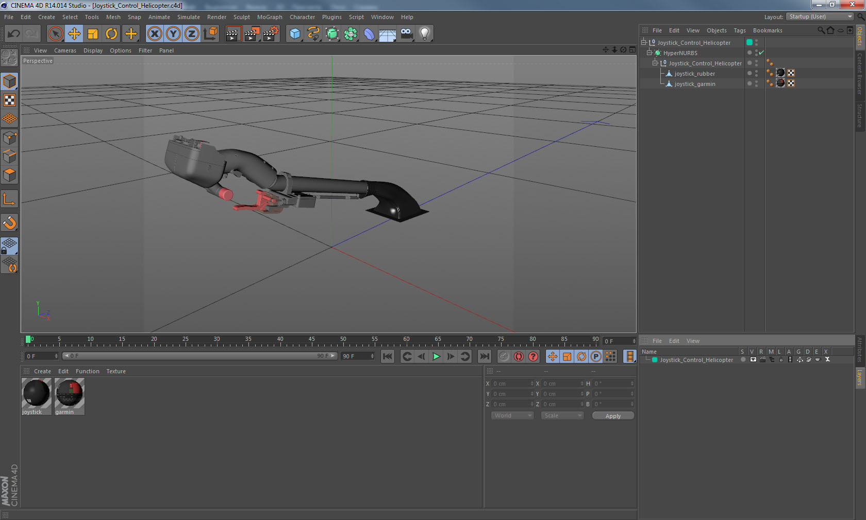This screenshot has width=866, height=520.
Task: Open the Object Manager Tags menu
Action: [740, 30]
